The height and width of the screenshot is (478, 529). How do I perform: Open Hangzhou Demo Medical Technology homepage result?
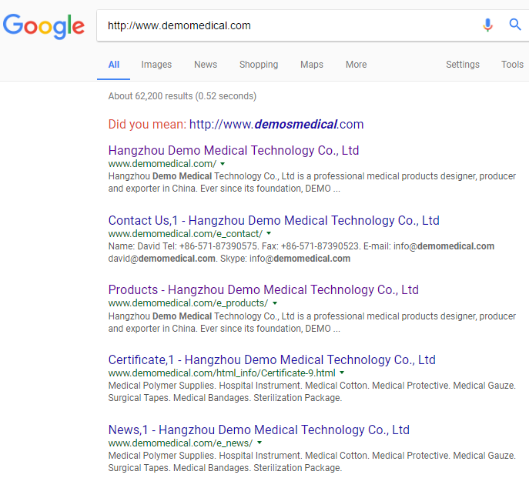[x=233, y=150]
